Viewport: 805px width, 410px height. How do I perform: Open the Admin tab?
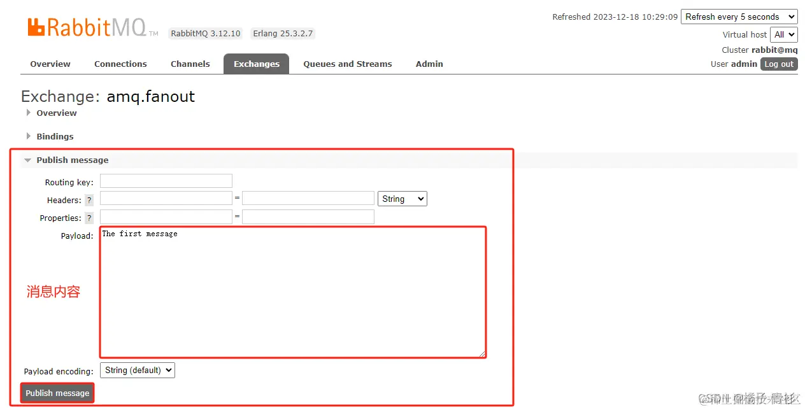tap(429, 64)
